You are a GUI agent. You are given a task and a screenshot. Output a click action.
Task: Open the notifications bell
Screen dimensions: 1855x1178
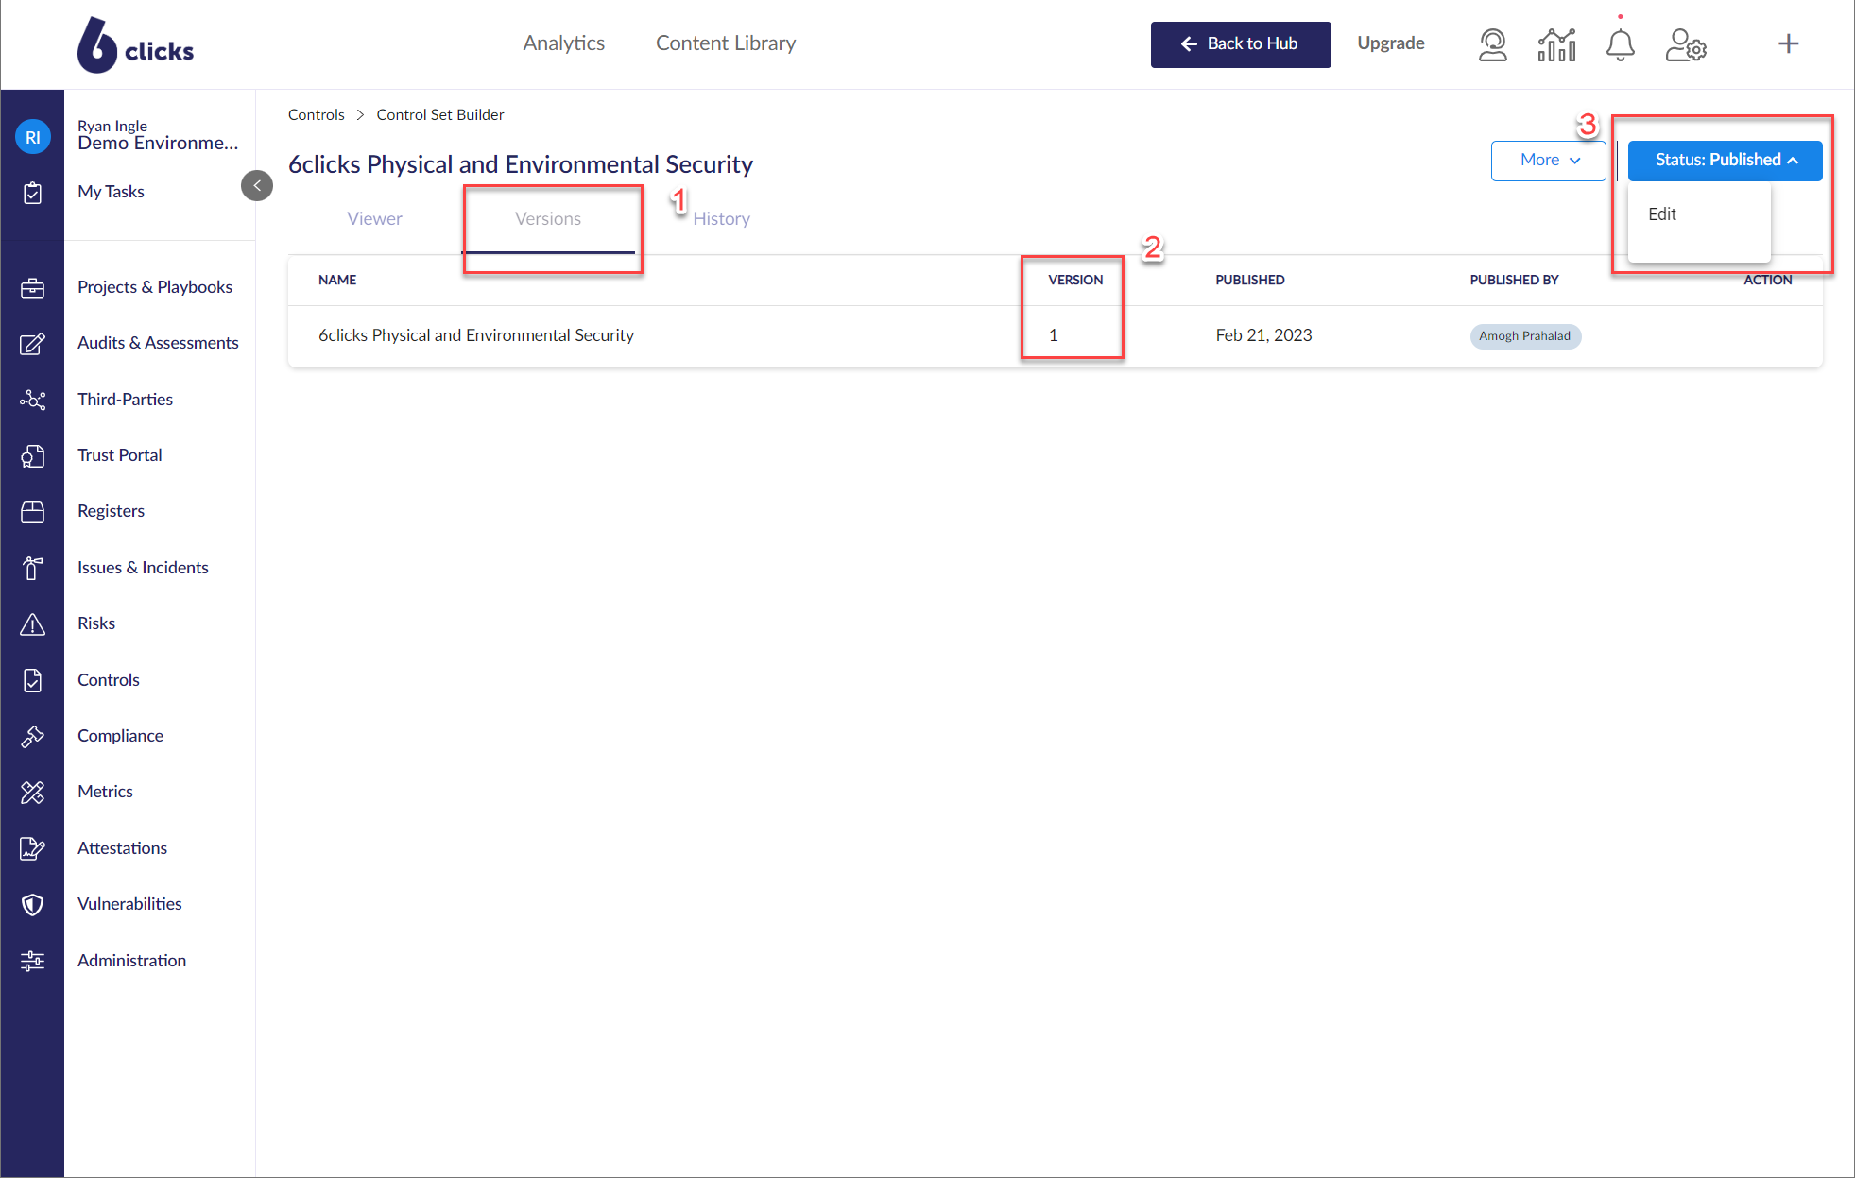point(1620,44)
